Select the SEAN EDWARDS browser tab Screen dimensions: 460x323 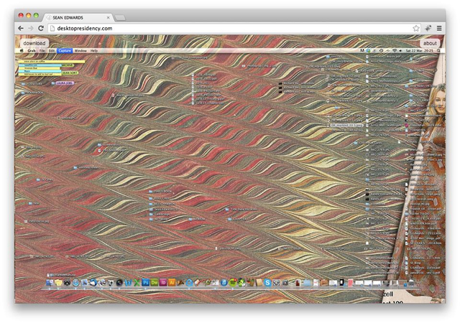[75, 16]
